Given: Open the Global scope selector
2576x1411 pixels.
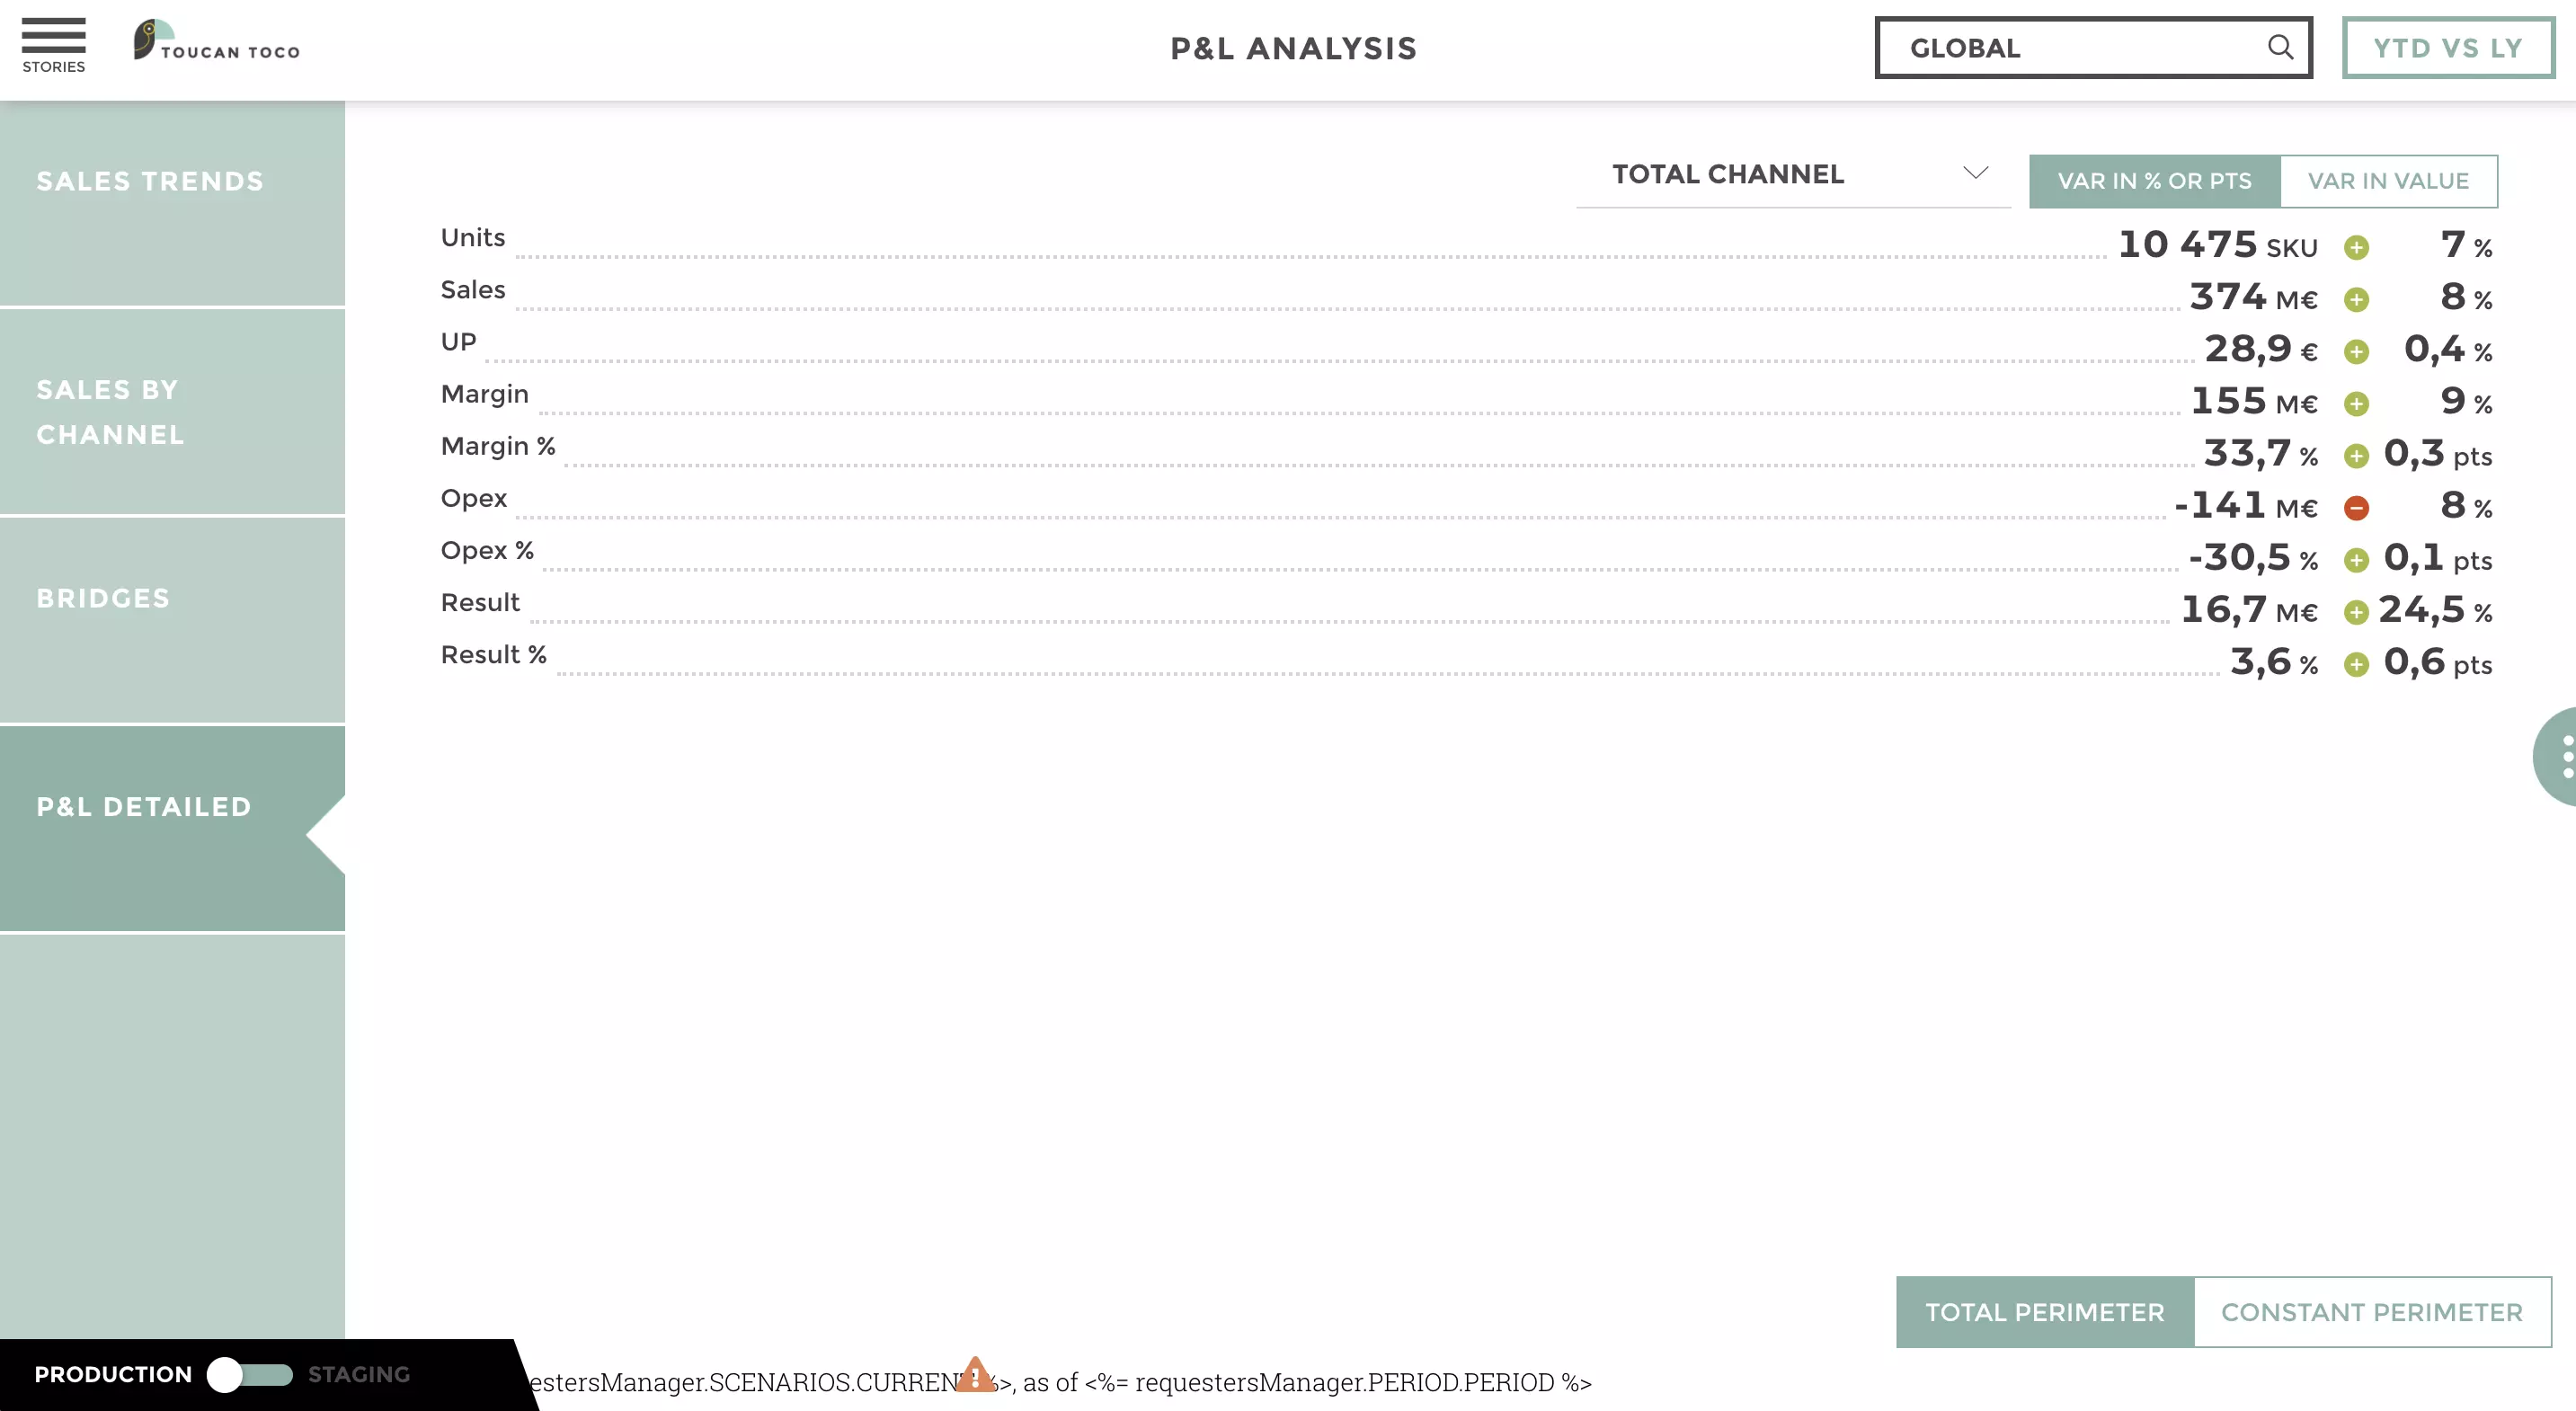Looking at the screenshot, I should point(2093,47).
